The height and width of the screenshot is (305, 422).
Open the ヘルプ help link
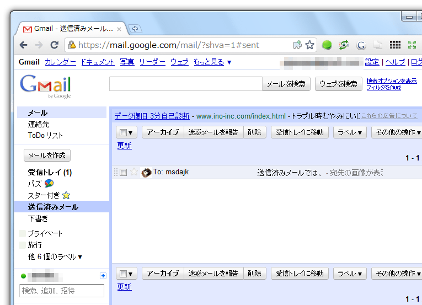[x=395, y=62]
